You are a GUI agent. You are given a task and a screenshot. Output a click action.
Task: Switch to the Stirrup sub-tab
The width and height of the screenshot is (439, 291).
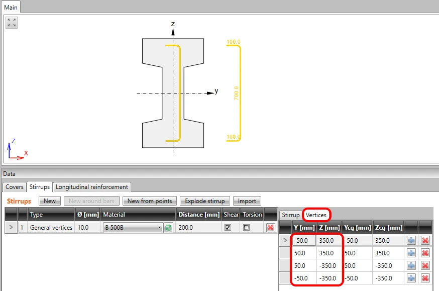pos(291,215)
